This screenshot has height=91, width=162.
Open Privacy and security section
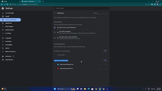pyautogui.click(x=10, y=20)
